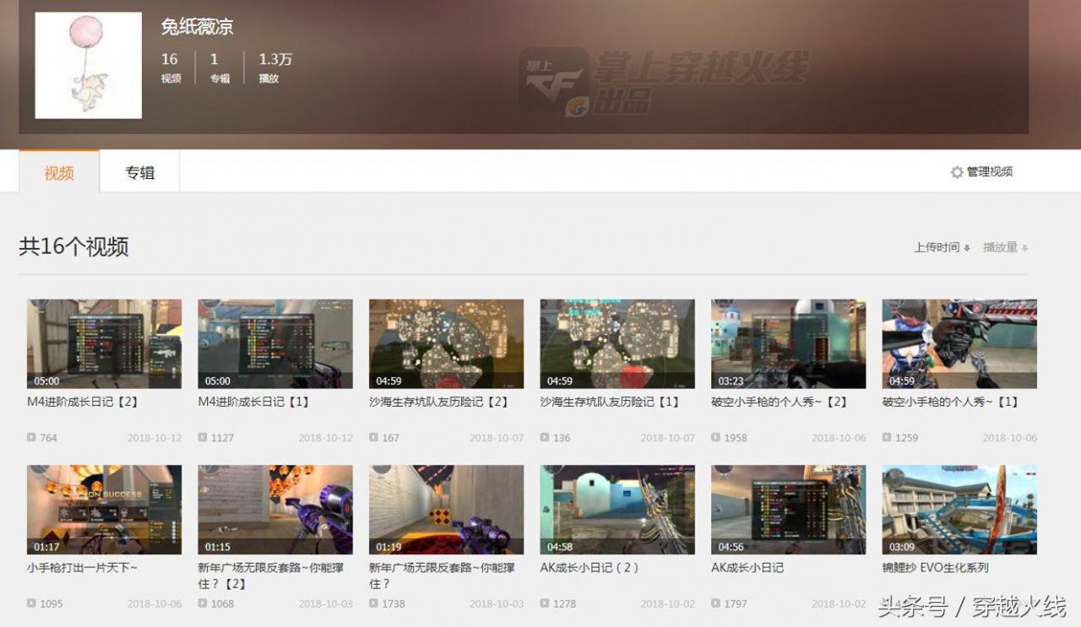Click the gear icon beside 管理视频
This screenshot has height=627, width=1081.
tap(957, 172)
